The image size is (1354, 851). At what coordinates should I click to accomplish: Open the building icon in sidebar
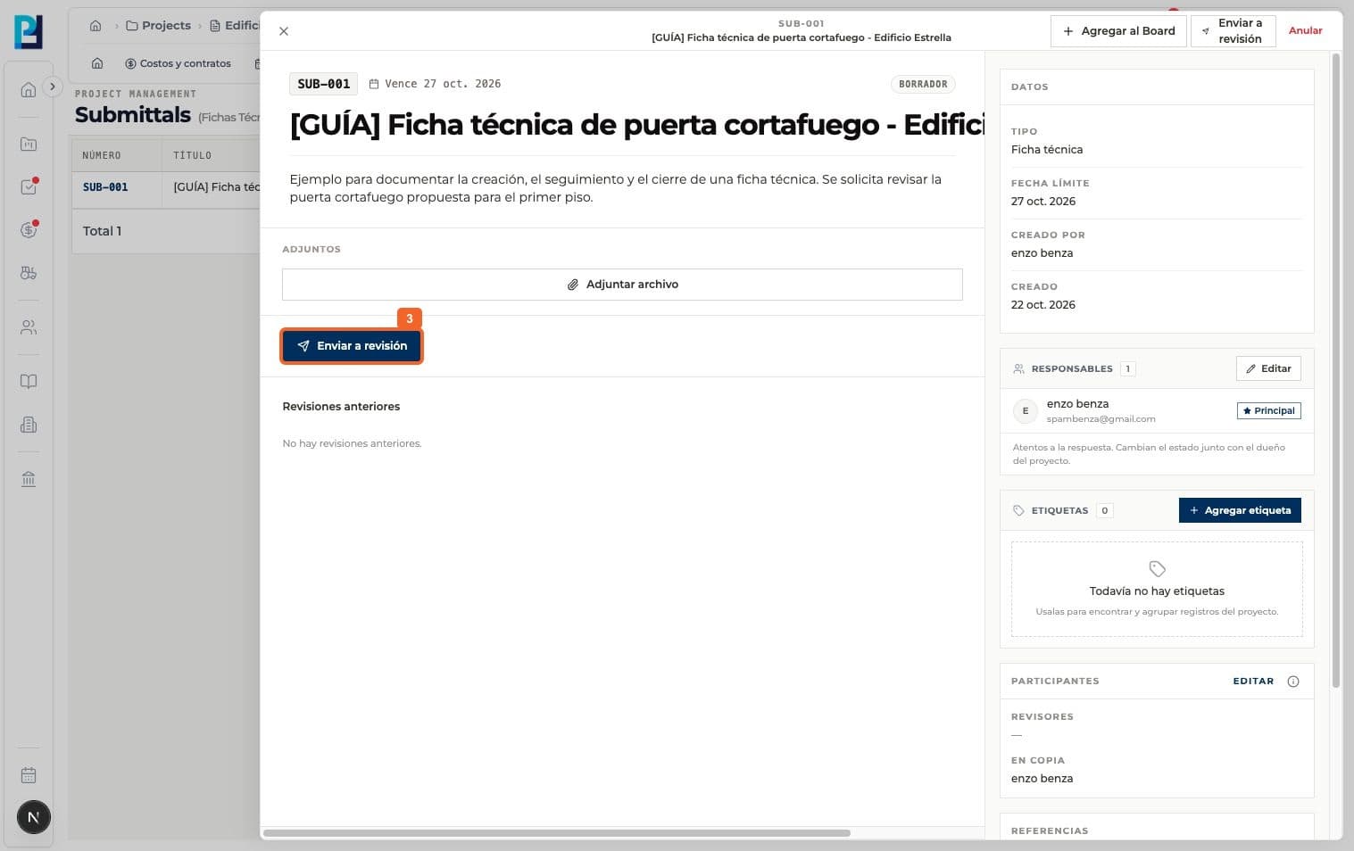click(29, 425)
